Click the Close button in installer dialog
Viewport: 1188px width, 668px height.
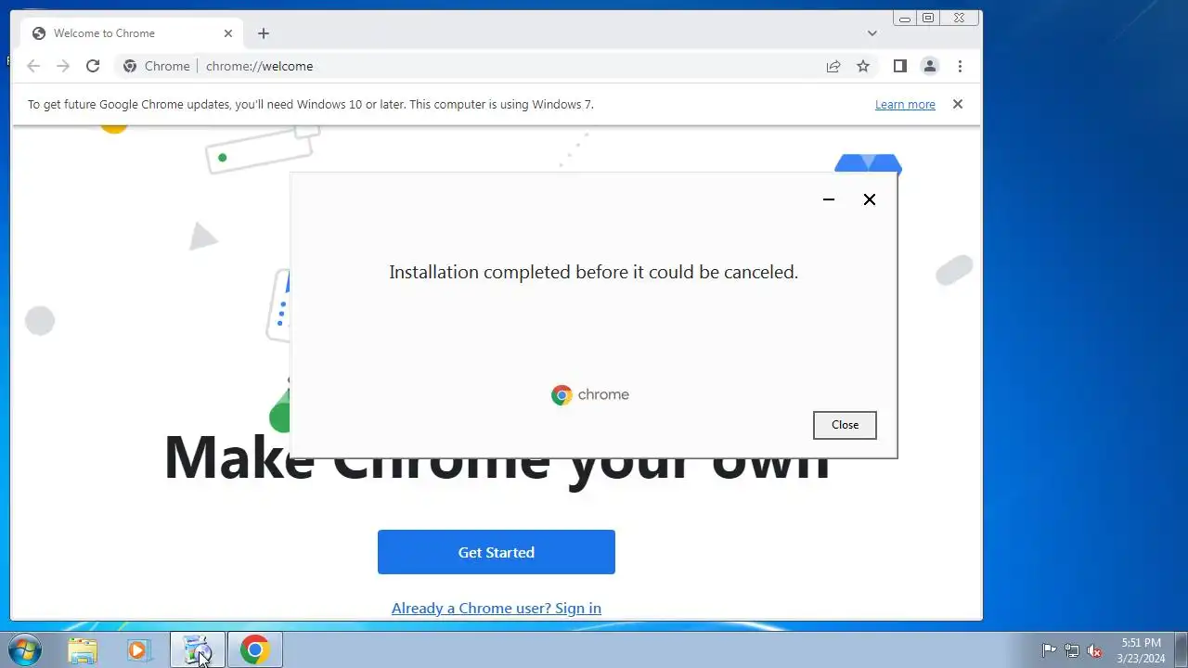845,425
